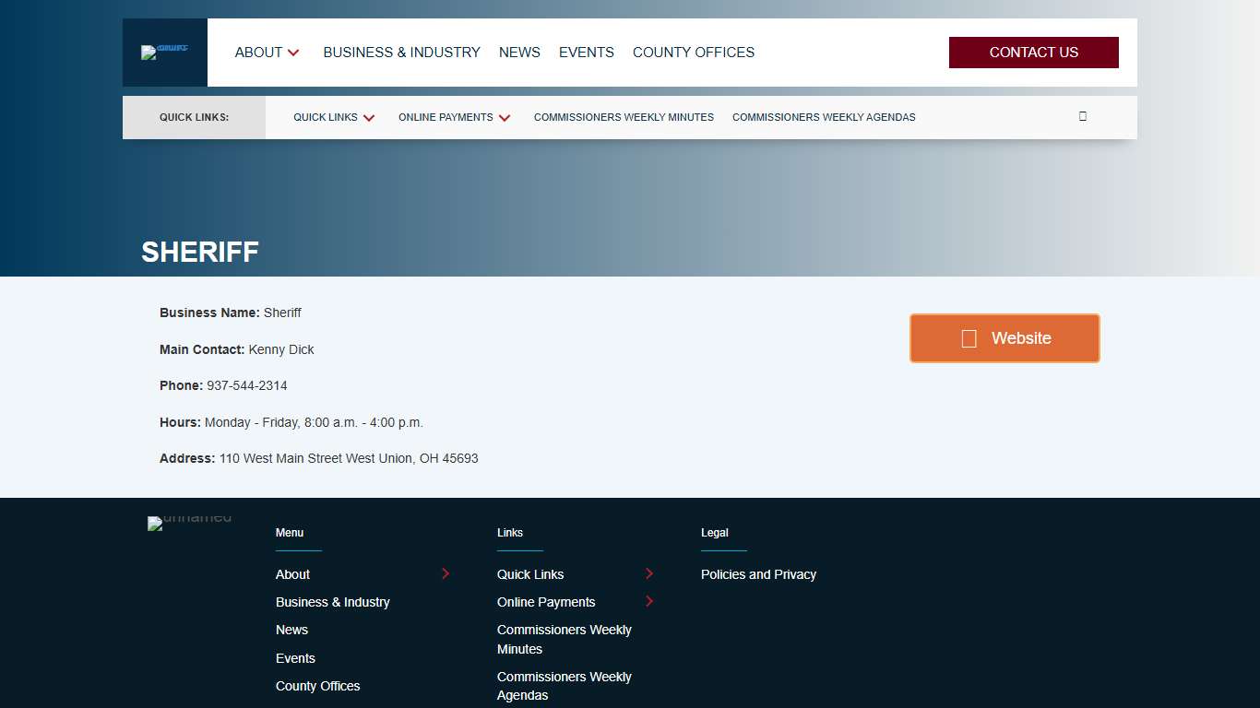Expand footer Online Payments submenu arrow
Image resolution: width=1260 pixels, height=708 pixels.
tap(649, 601)
